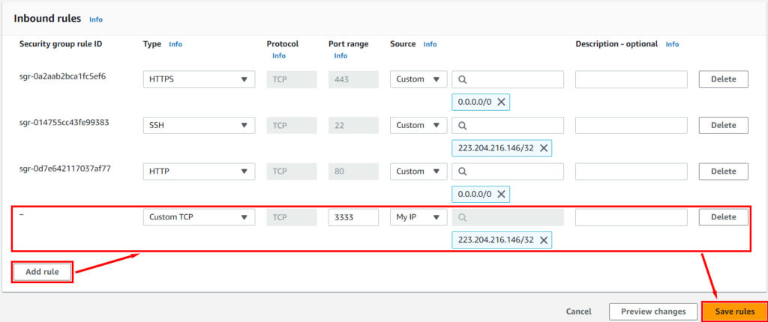The image size is (768, 322).
Task: Click the disabled port field showing 22
Action: click(x=353, y=125)
